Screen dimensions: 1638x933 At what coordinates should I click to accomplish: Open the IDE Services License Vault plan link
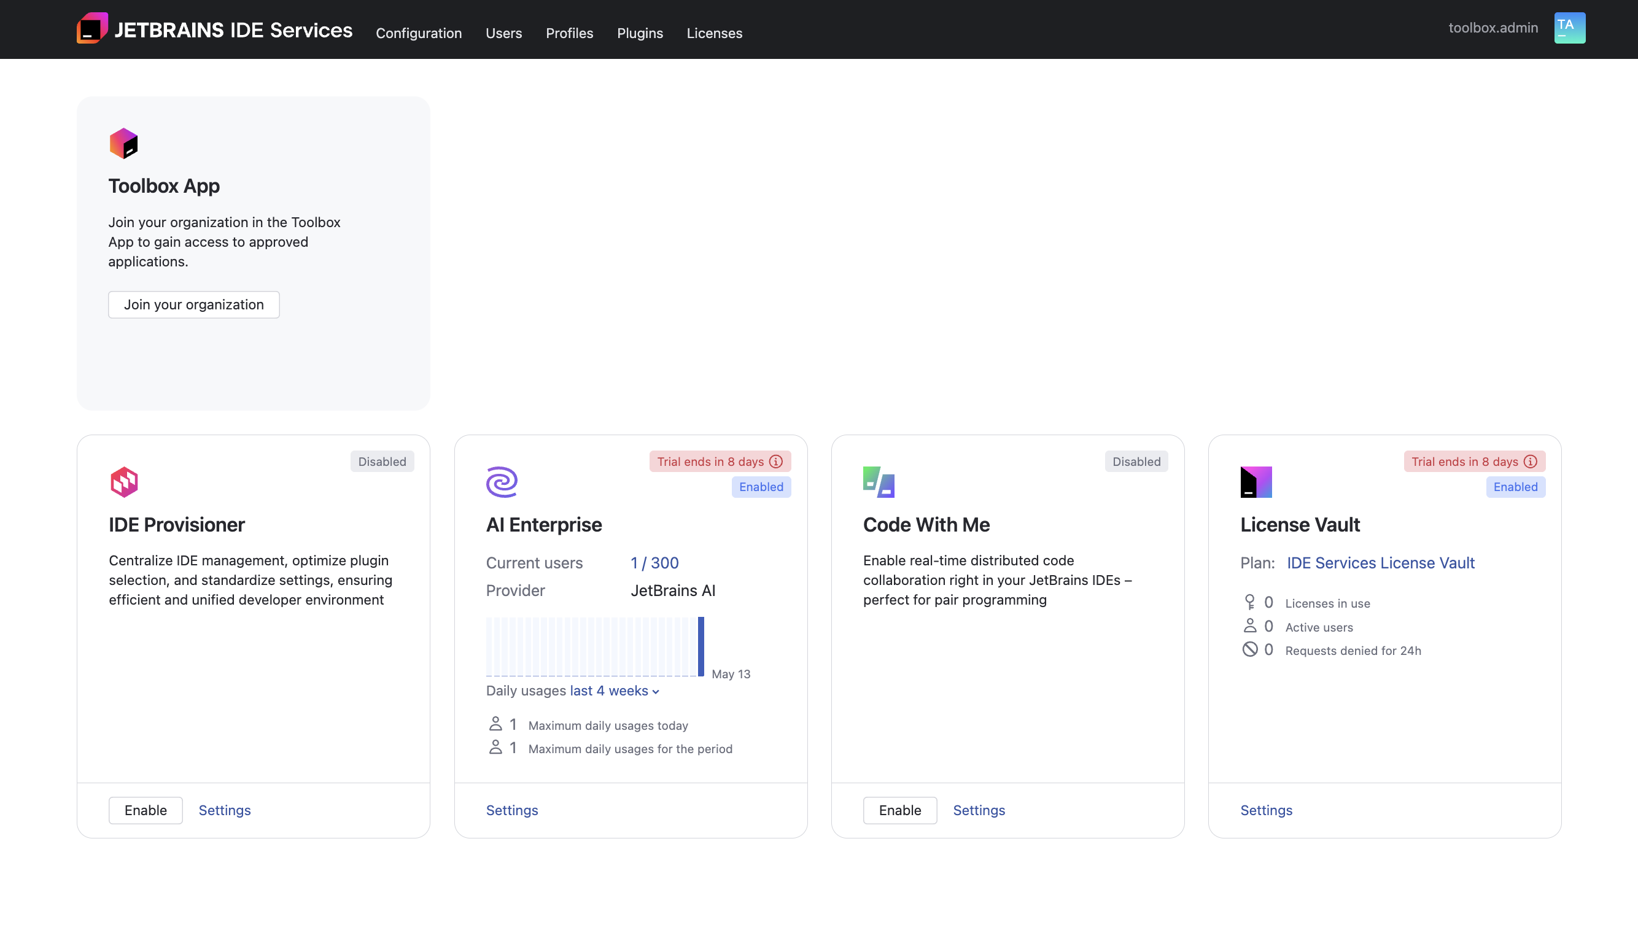click(x=1380, y=563)
